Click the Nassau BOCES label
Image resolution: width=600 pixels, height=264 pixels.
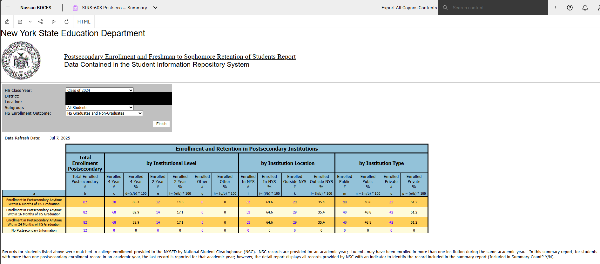[36, 8]
